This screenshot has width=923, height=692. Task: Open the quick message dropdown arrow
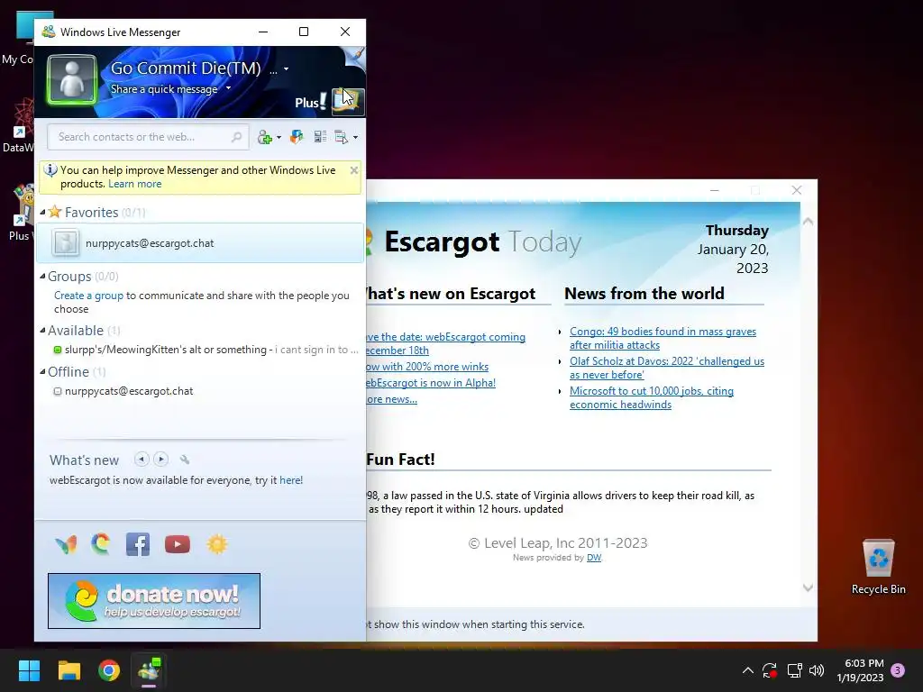pos(228,88)
